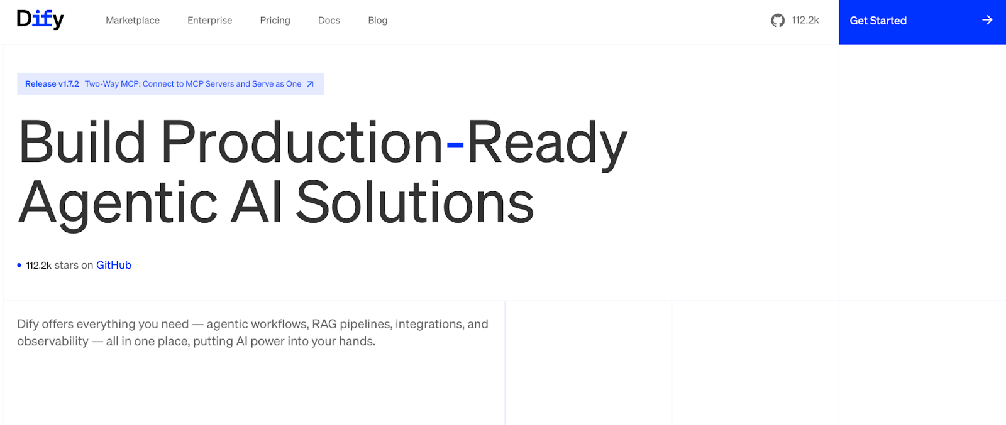Visit the Blog section

point(377,21)
